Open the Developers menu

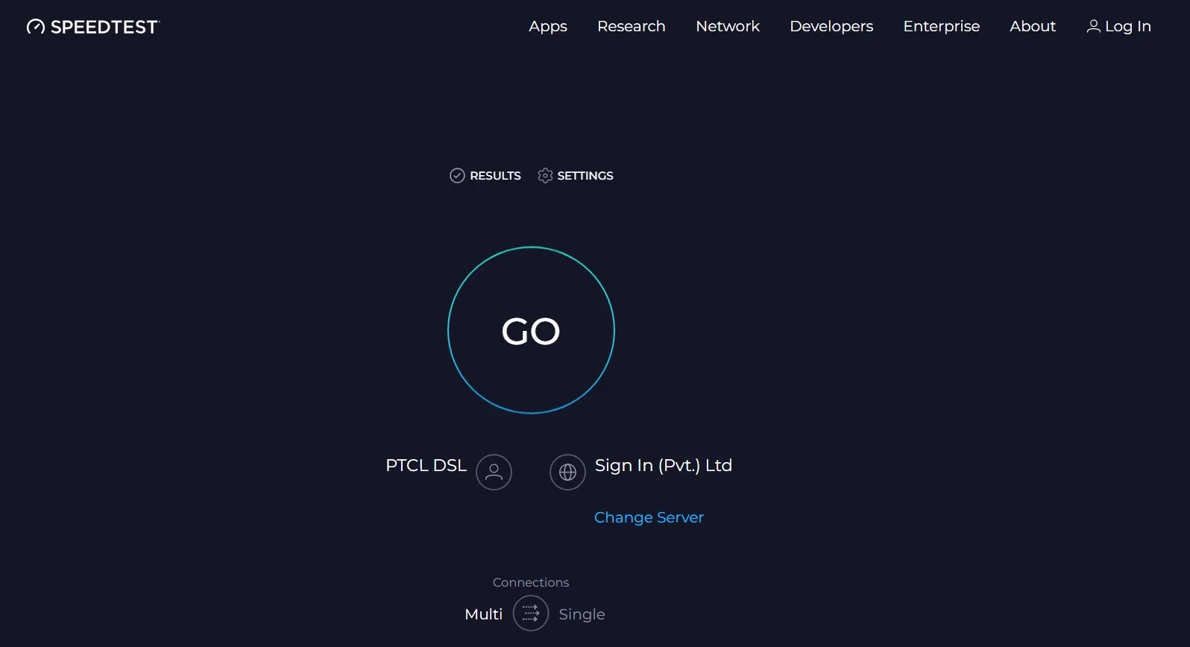click(x=831, y=26)
